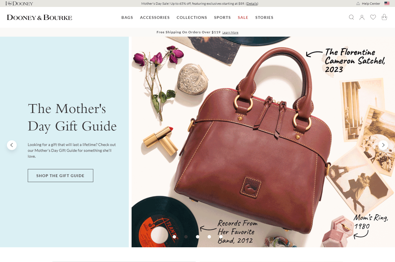The height and width of the screenshot is (262, 395).
Task: Open the shopping bag cart icon
Action: coord(384,17)
